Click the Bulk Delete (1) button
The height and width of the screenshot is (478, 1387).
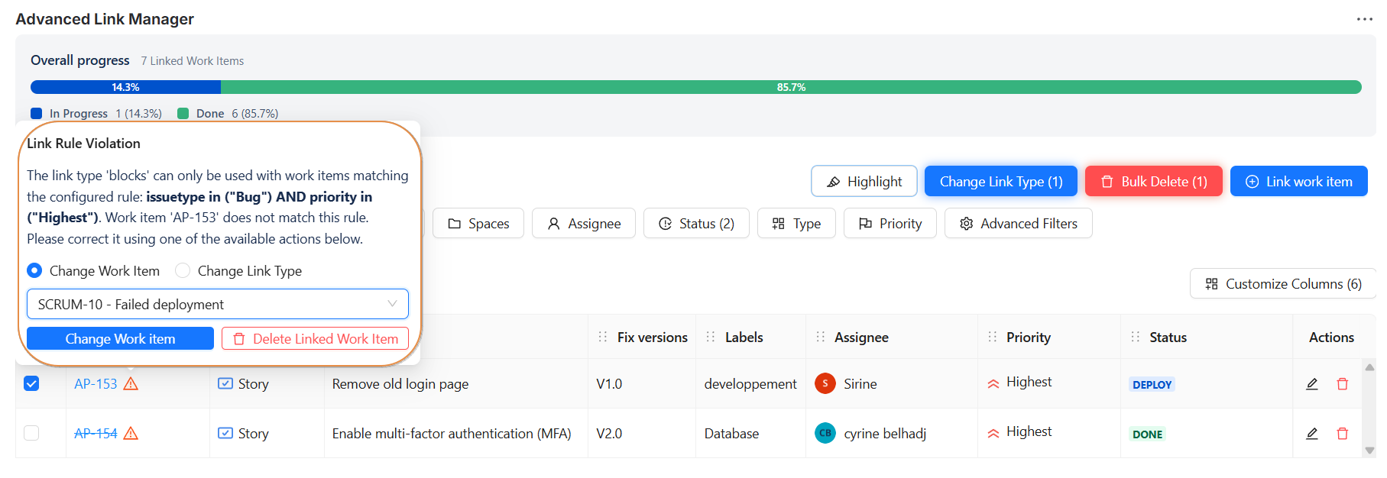coord(1153,182)
